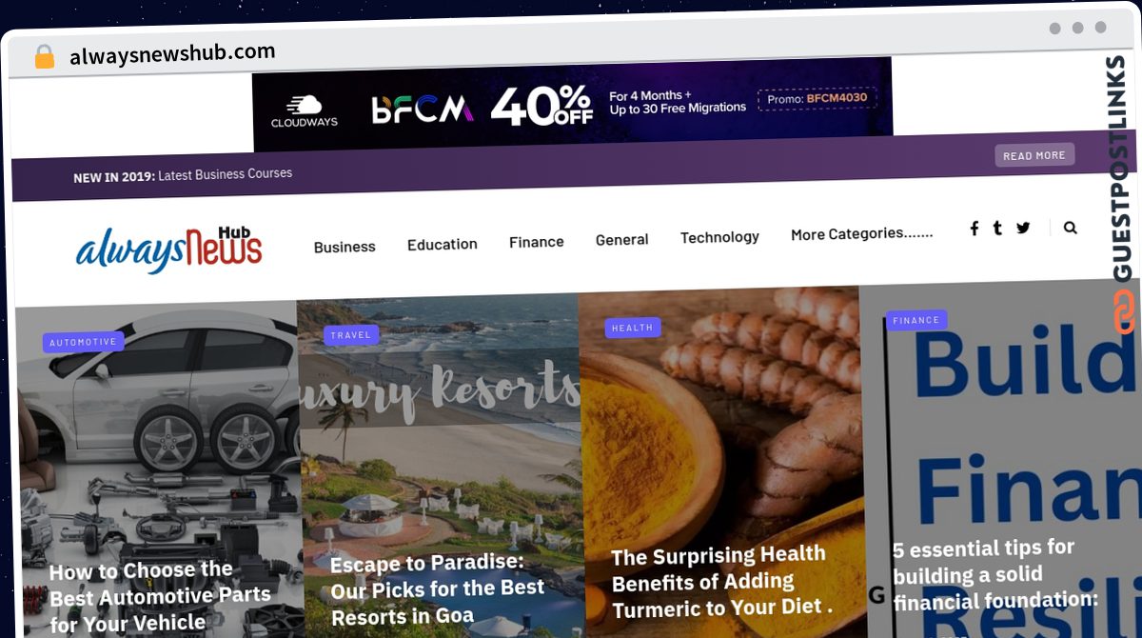
Task: Click the Cloudways logo in banner
Action: [305, 111]
